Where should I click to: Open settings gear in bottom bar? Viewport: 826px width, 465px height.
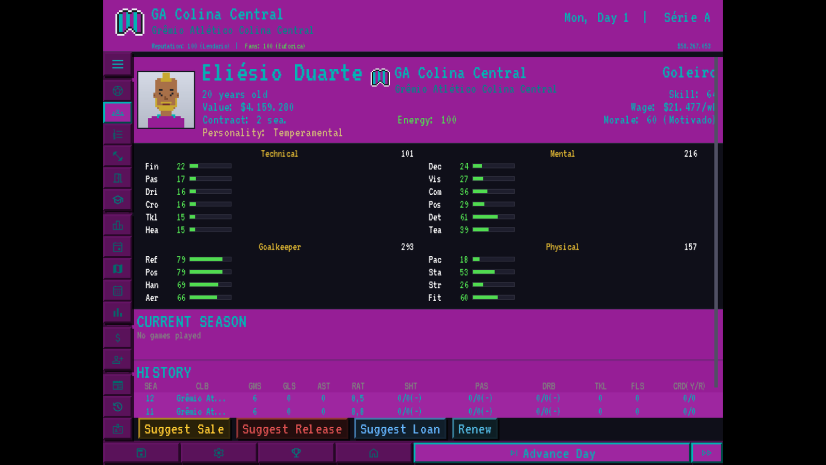[219, 453]
